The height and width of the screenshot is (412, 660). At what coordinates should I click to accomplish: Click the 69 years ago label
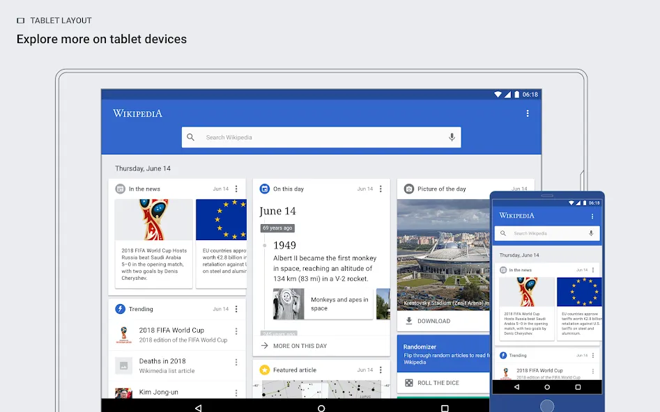[277, 228]
